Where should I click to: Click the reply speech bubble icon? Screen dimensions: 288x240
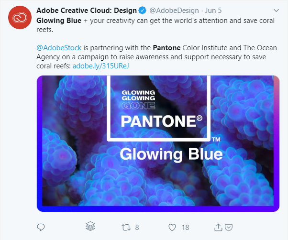click(41, 227)
